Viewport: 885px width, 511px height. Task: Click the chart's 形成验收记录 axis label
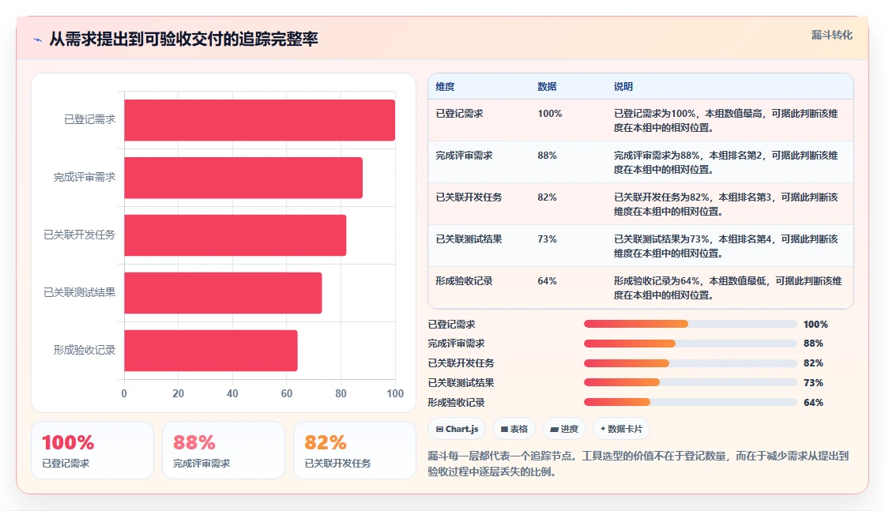point(84,350)
